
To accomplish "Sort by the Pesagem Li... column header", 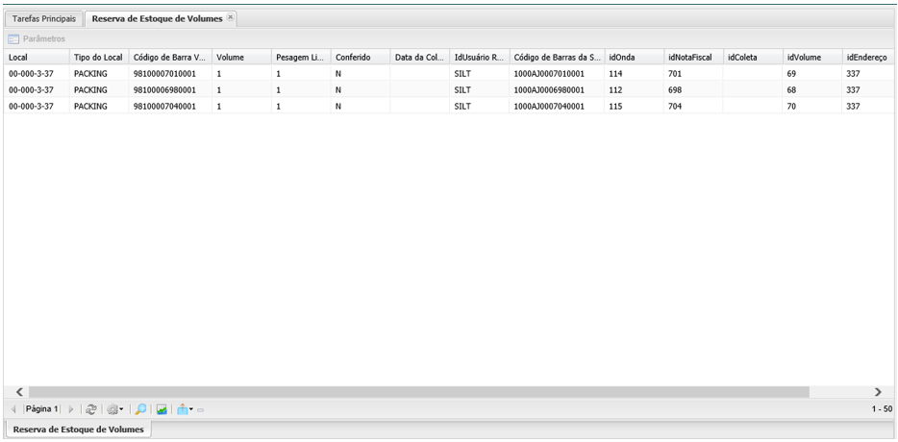I will tap(301, 58).
